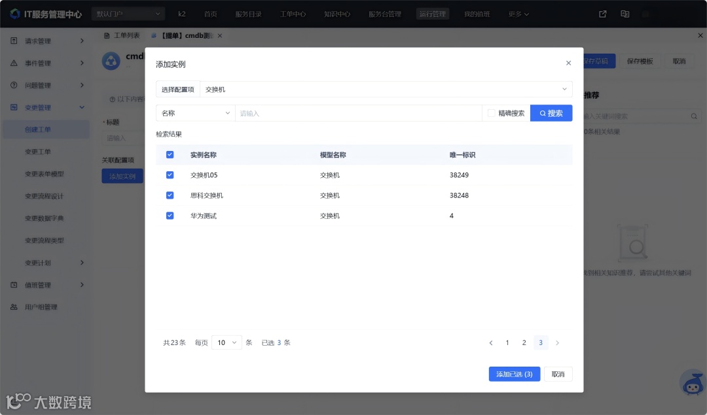707x415 pixels.
Task: Go to the next page with the right arrow
Action: [557, 343]
